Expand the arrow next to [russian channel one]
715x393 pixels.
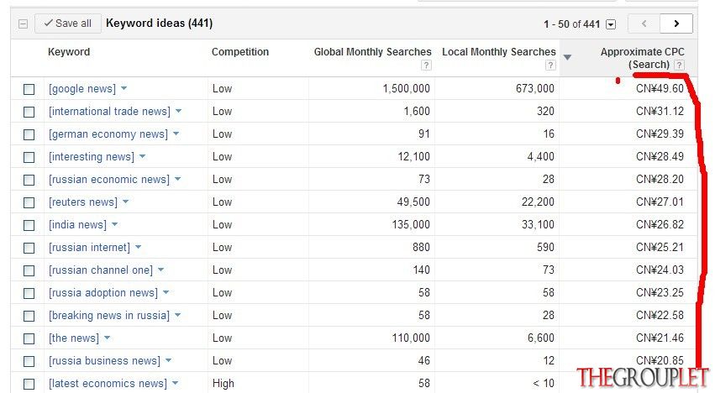click(160, 270)
